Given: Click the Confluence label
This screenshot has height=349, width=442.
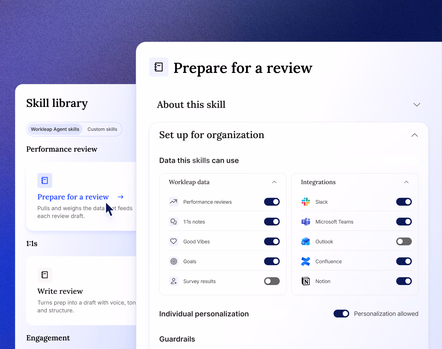Looking at the screenshot, I should [x=328, y=262].
